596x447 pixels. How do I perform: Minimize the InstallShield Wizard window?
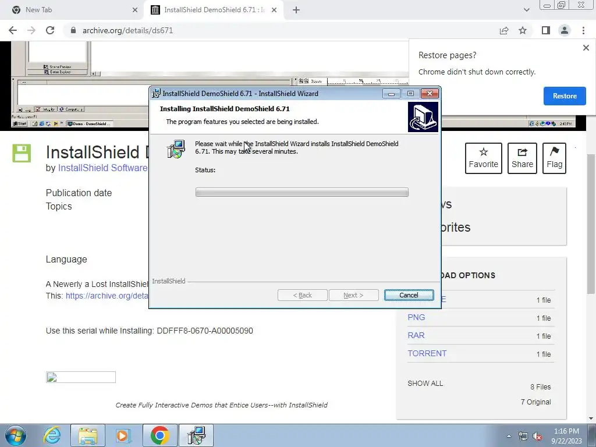pyautogui.click(x=391, y=94)
